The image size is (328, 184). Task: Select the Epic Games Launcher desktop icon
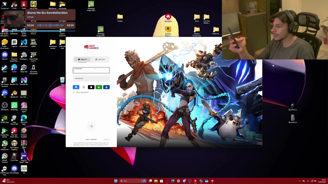(5, 82)
